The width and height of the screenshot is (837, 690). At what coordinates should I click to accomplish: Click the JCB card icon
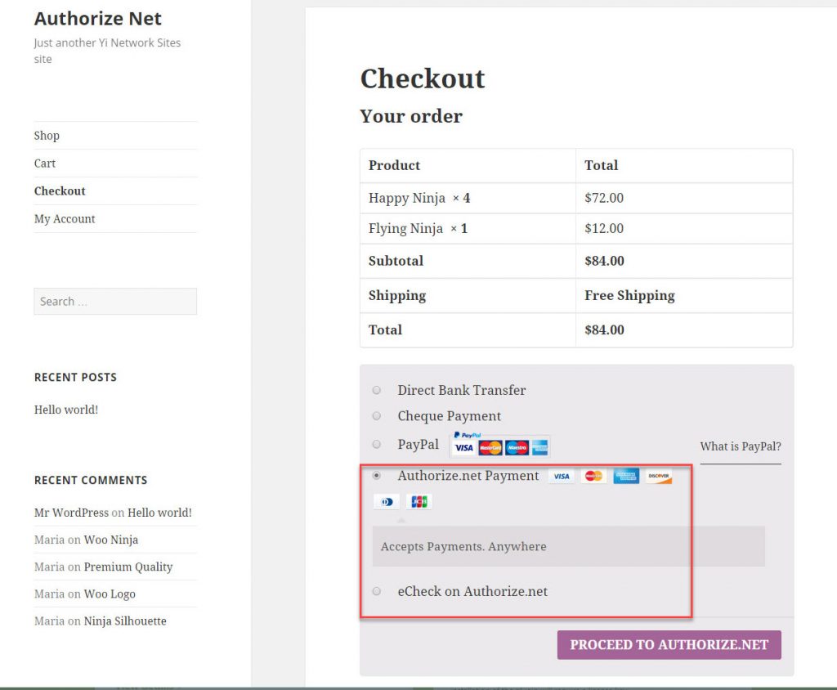coord(419,501)
